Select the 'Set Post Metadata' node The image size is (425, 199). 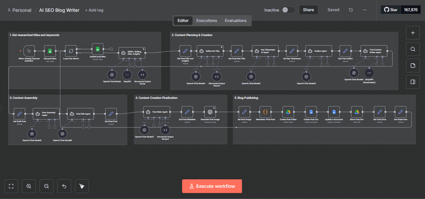[x=187, y=111]
